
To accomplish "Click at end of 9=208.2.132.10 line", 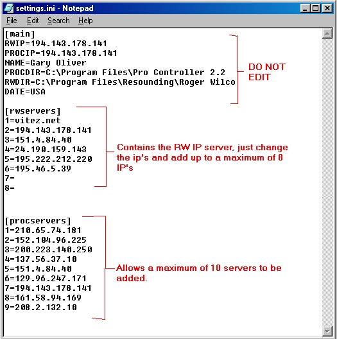I will point(77,307).
